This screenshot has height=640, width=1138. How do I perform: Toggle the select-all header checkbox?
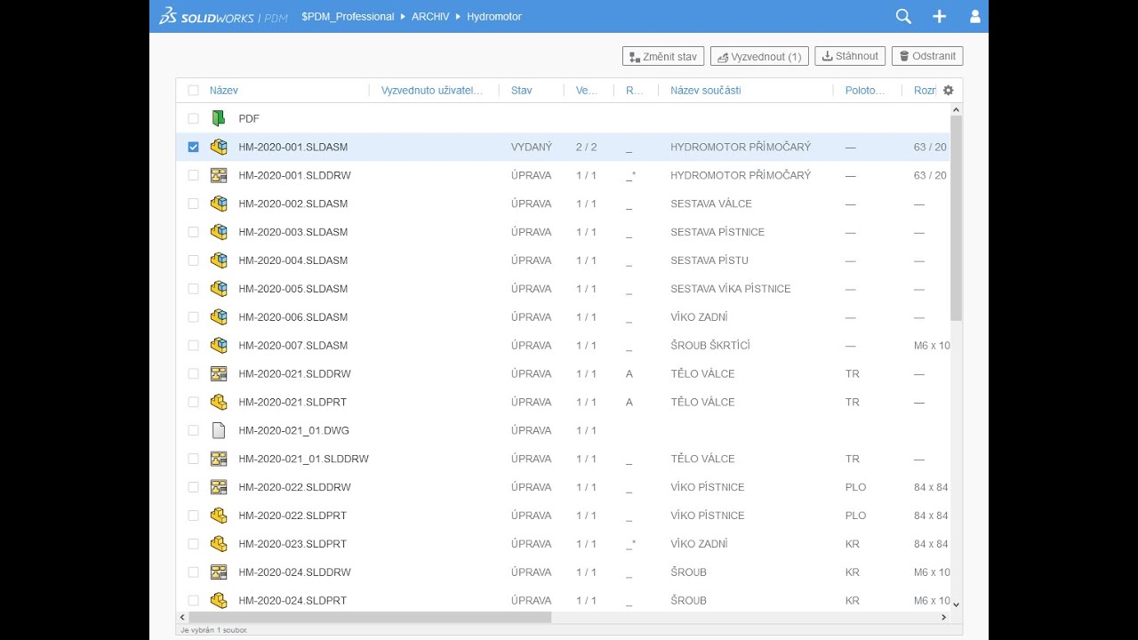[x=193, y=90]
